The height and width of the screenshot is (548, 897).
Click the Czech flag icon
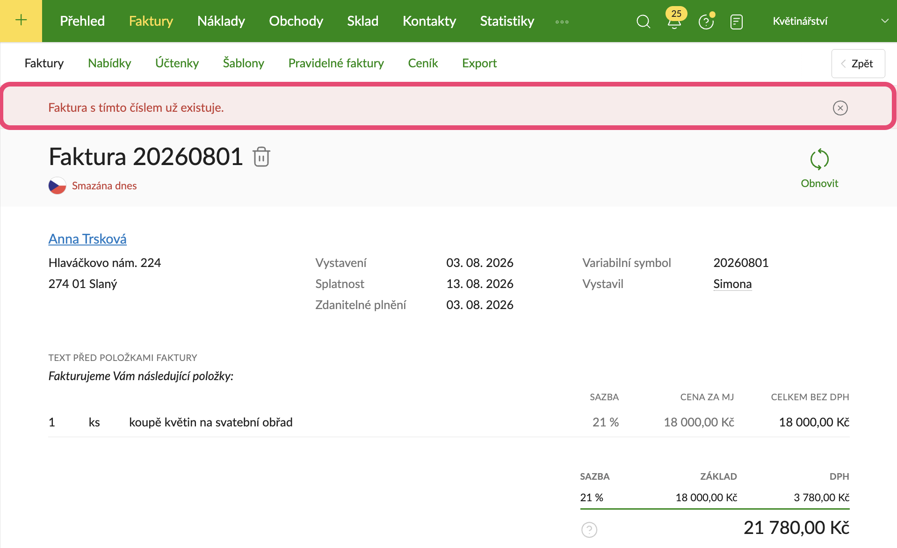pos(58,186)
